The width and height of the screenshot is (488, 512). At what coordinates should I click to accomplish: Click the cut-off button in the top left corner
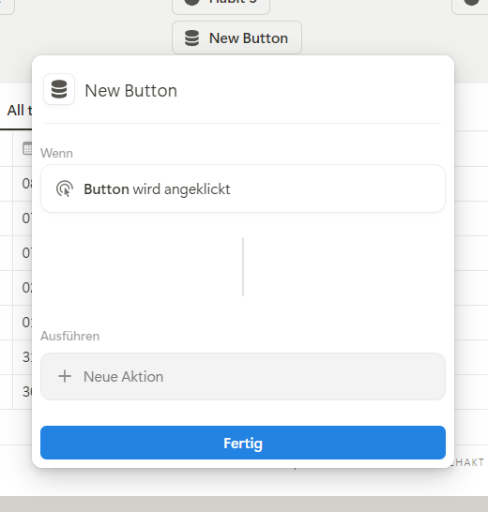pyautogui.click(x=7, y=6)
